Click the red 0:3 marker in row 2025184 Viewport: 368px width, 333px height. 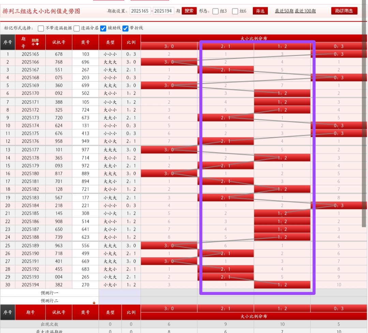coord(338,205)
